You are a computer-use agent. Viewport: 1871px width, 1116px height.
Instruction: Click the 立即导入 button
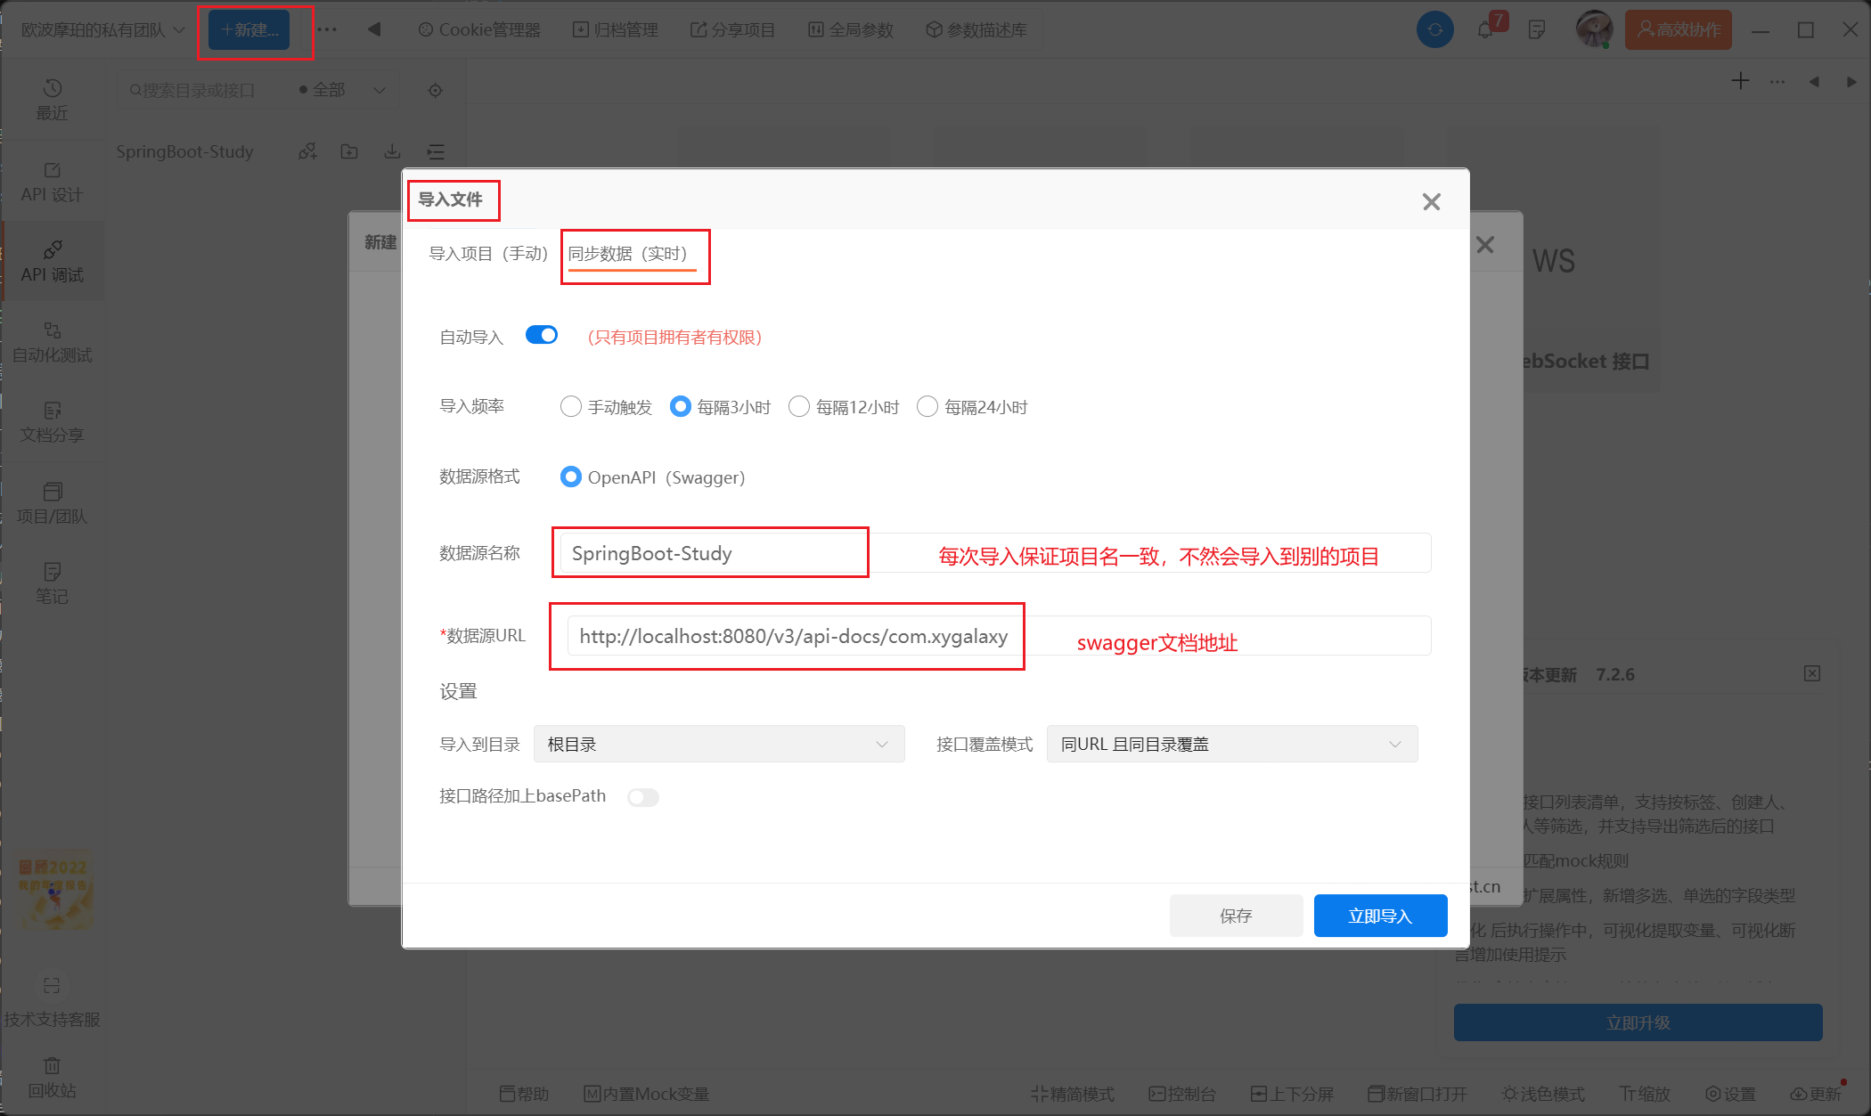click(1379, 916)
